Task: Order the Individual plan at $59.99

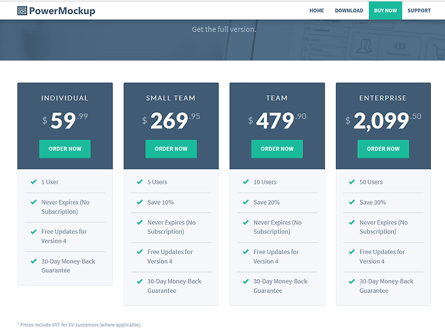Action: point(65,149)
